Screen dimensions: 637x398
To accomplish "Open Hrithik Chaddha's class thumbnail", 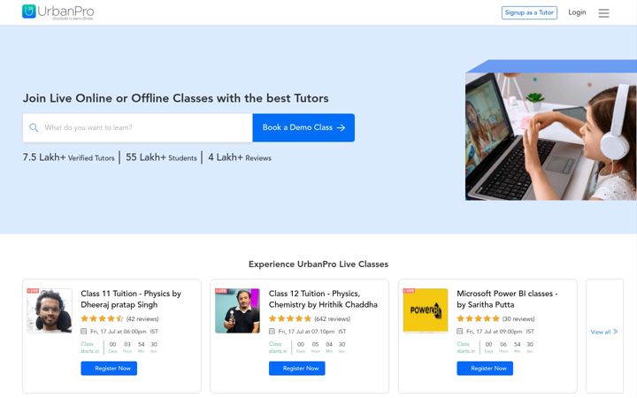I will coord(237,310).
